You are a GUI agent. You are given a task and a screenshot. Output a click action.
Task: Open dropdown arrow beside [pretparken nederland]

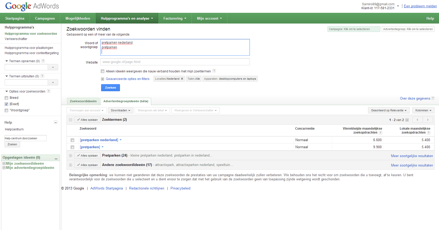(x=121, y=140)
